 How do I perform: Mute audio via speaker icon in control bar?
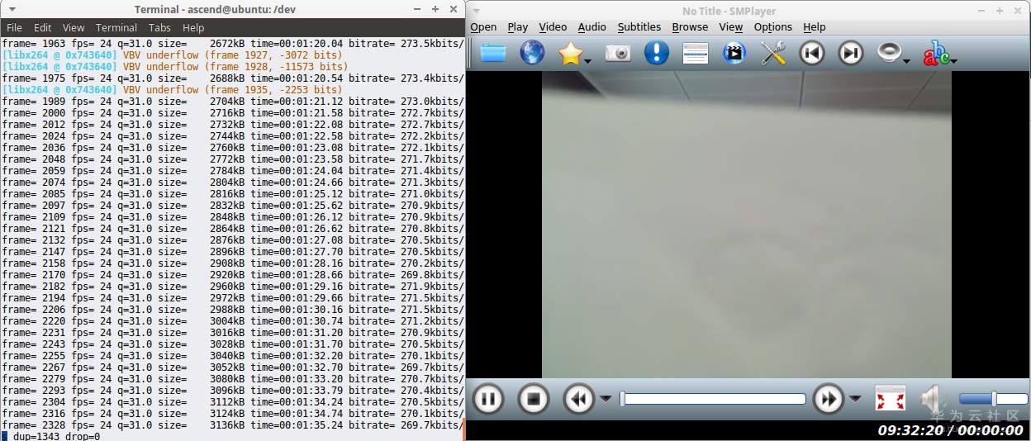coord(934,399)
